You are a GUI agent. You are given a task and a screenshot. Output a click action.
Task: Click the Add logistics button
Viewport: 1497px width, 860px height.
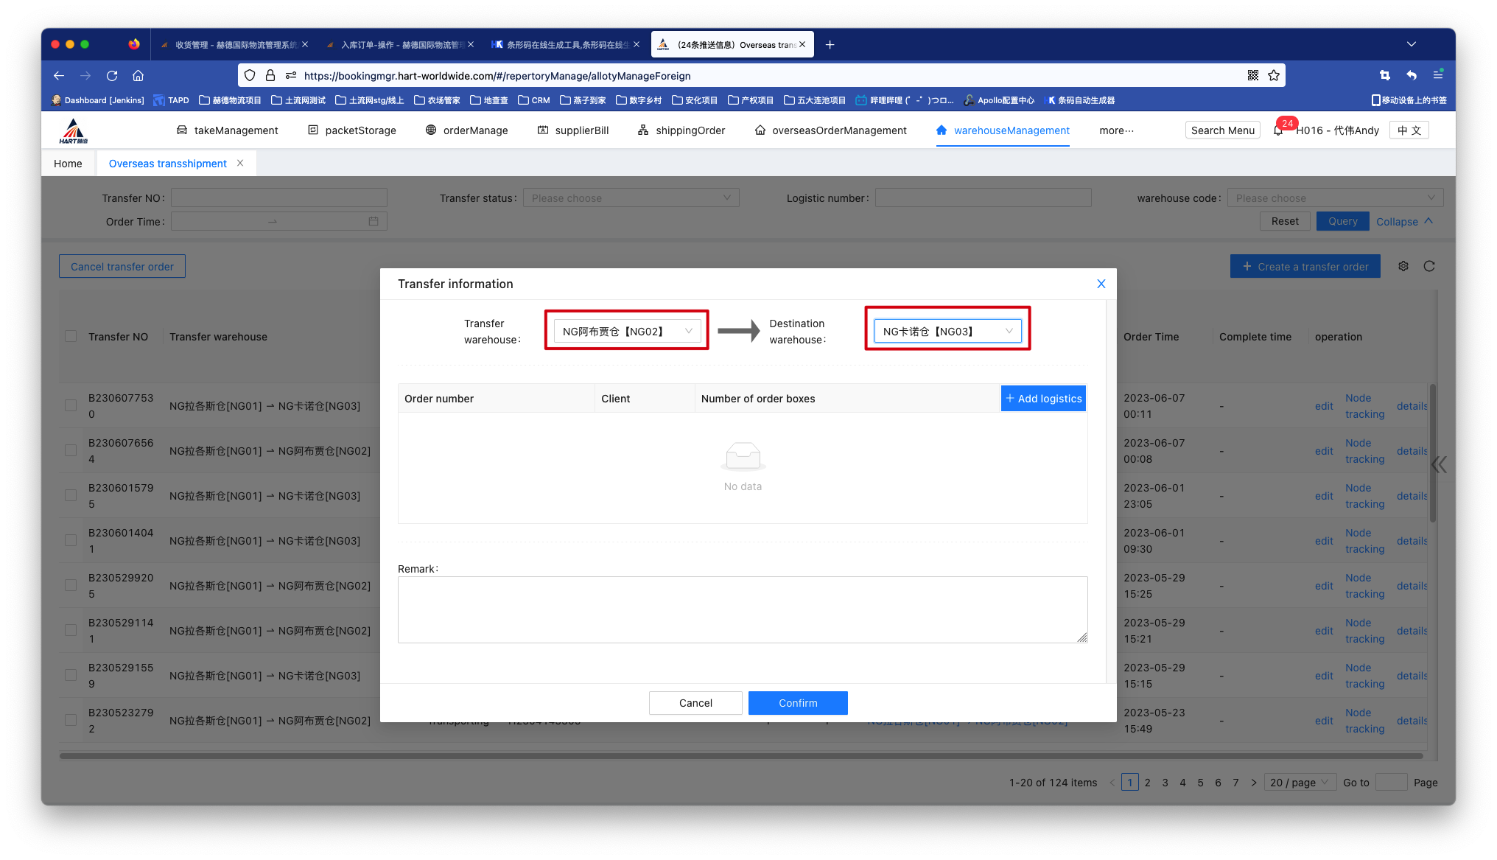point(1043,399)
